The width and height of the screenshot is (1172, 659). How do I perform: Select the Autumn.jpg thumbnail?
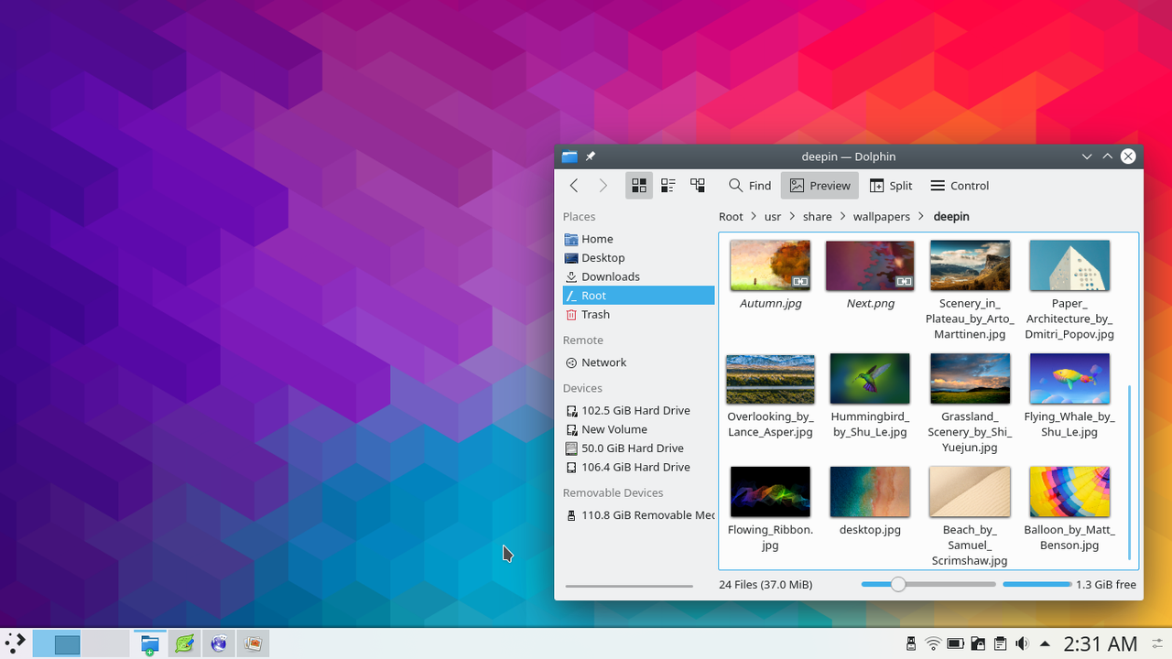pos(770,265)
